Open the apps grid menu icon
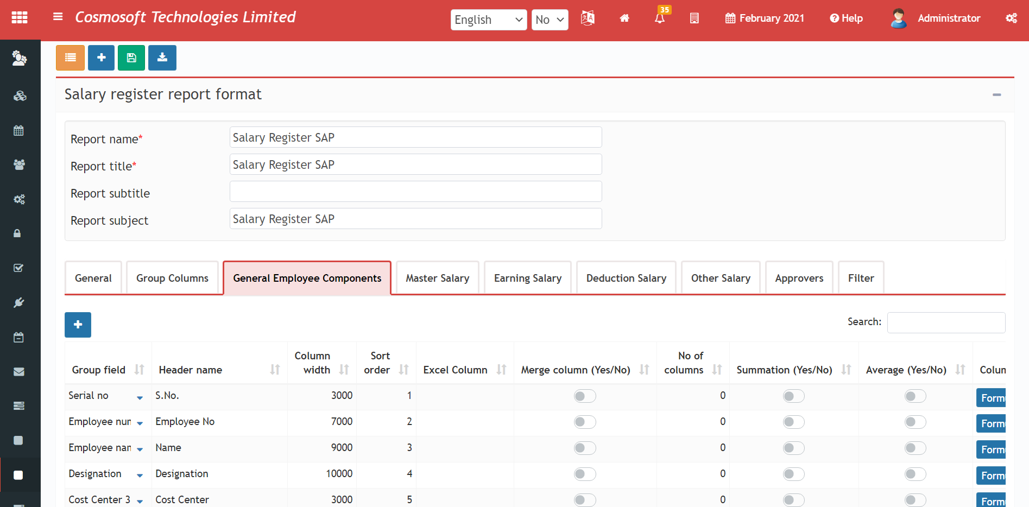Image resolution: width=1029 pixels, height=507 pixels. click(20, 18)
